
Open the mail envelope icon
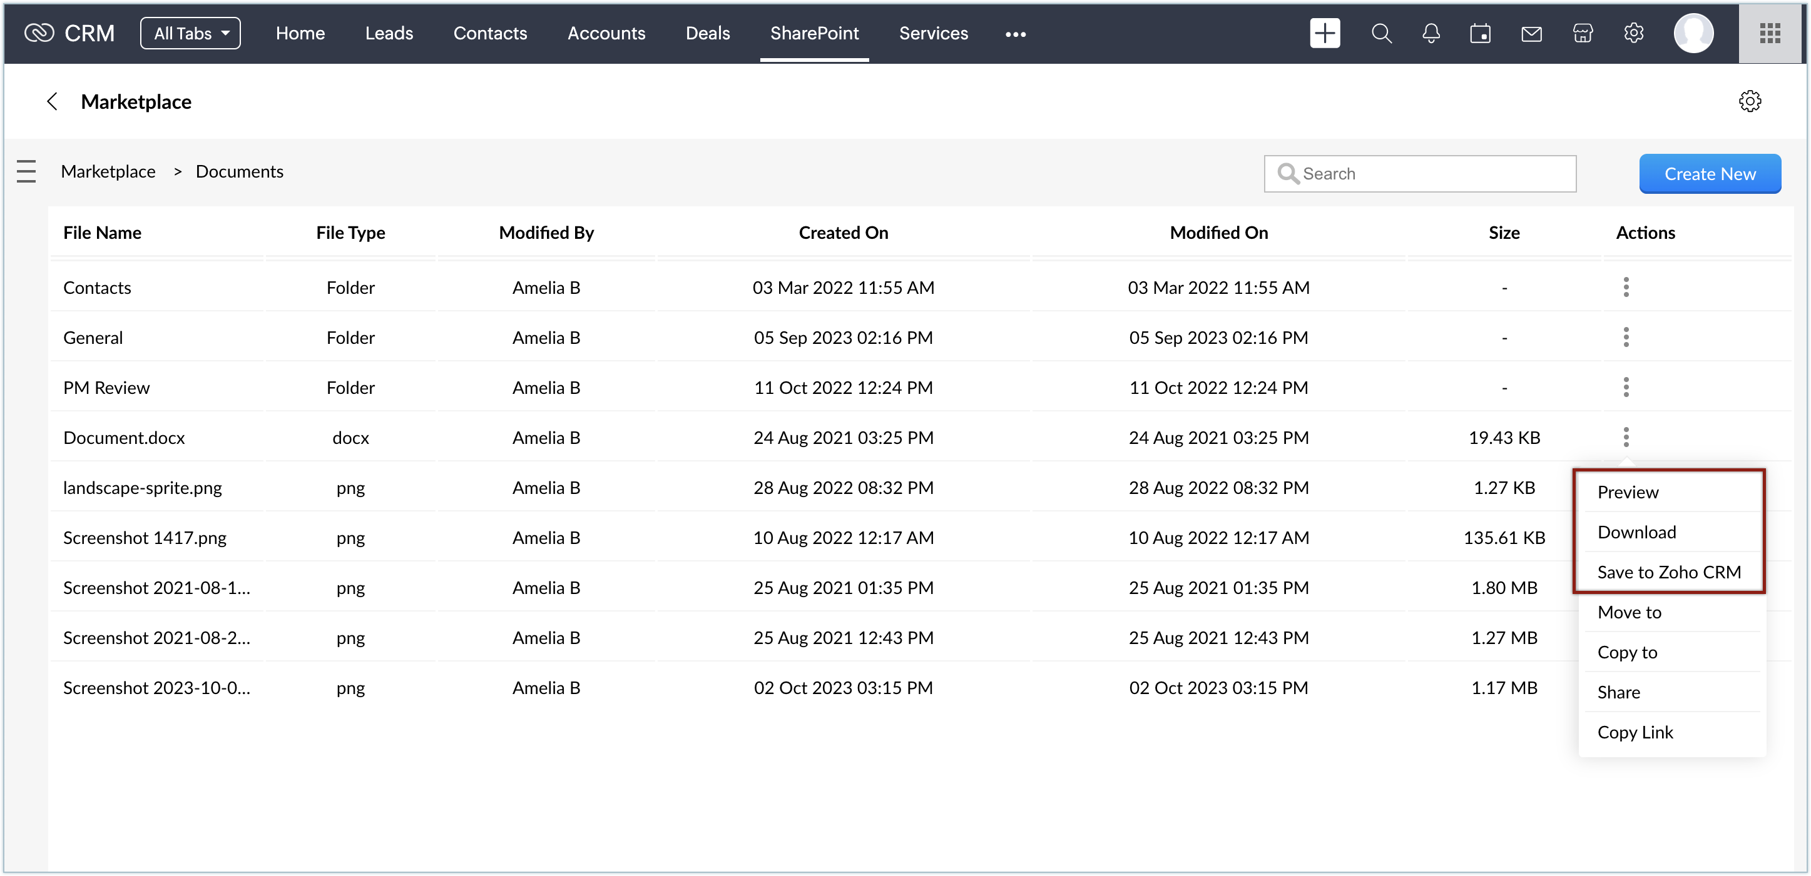pyautogui.click(x=1531, y=33)
